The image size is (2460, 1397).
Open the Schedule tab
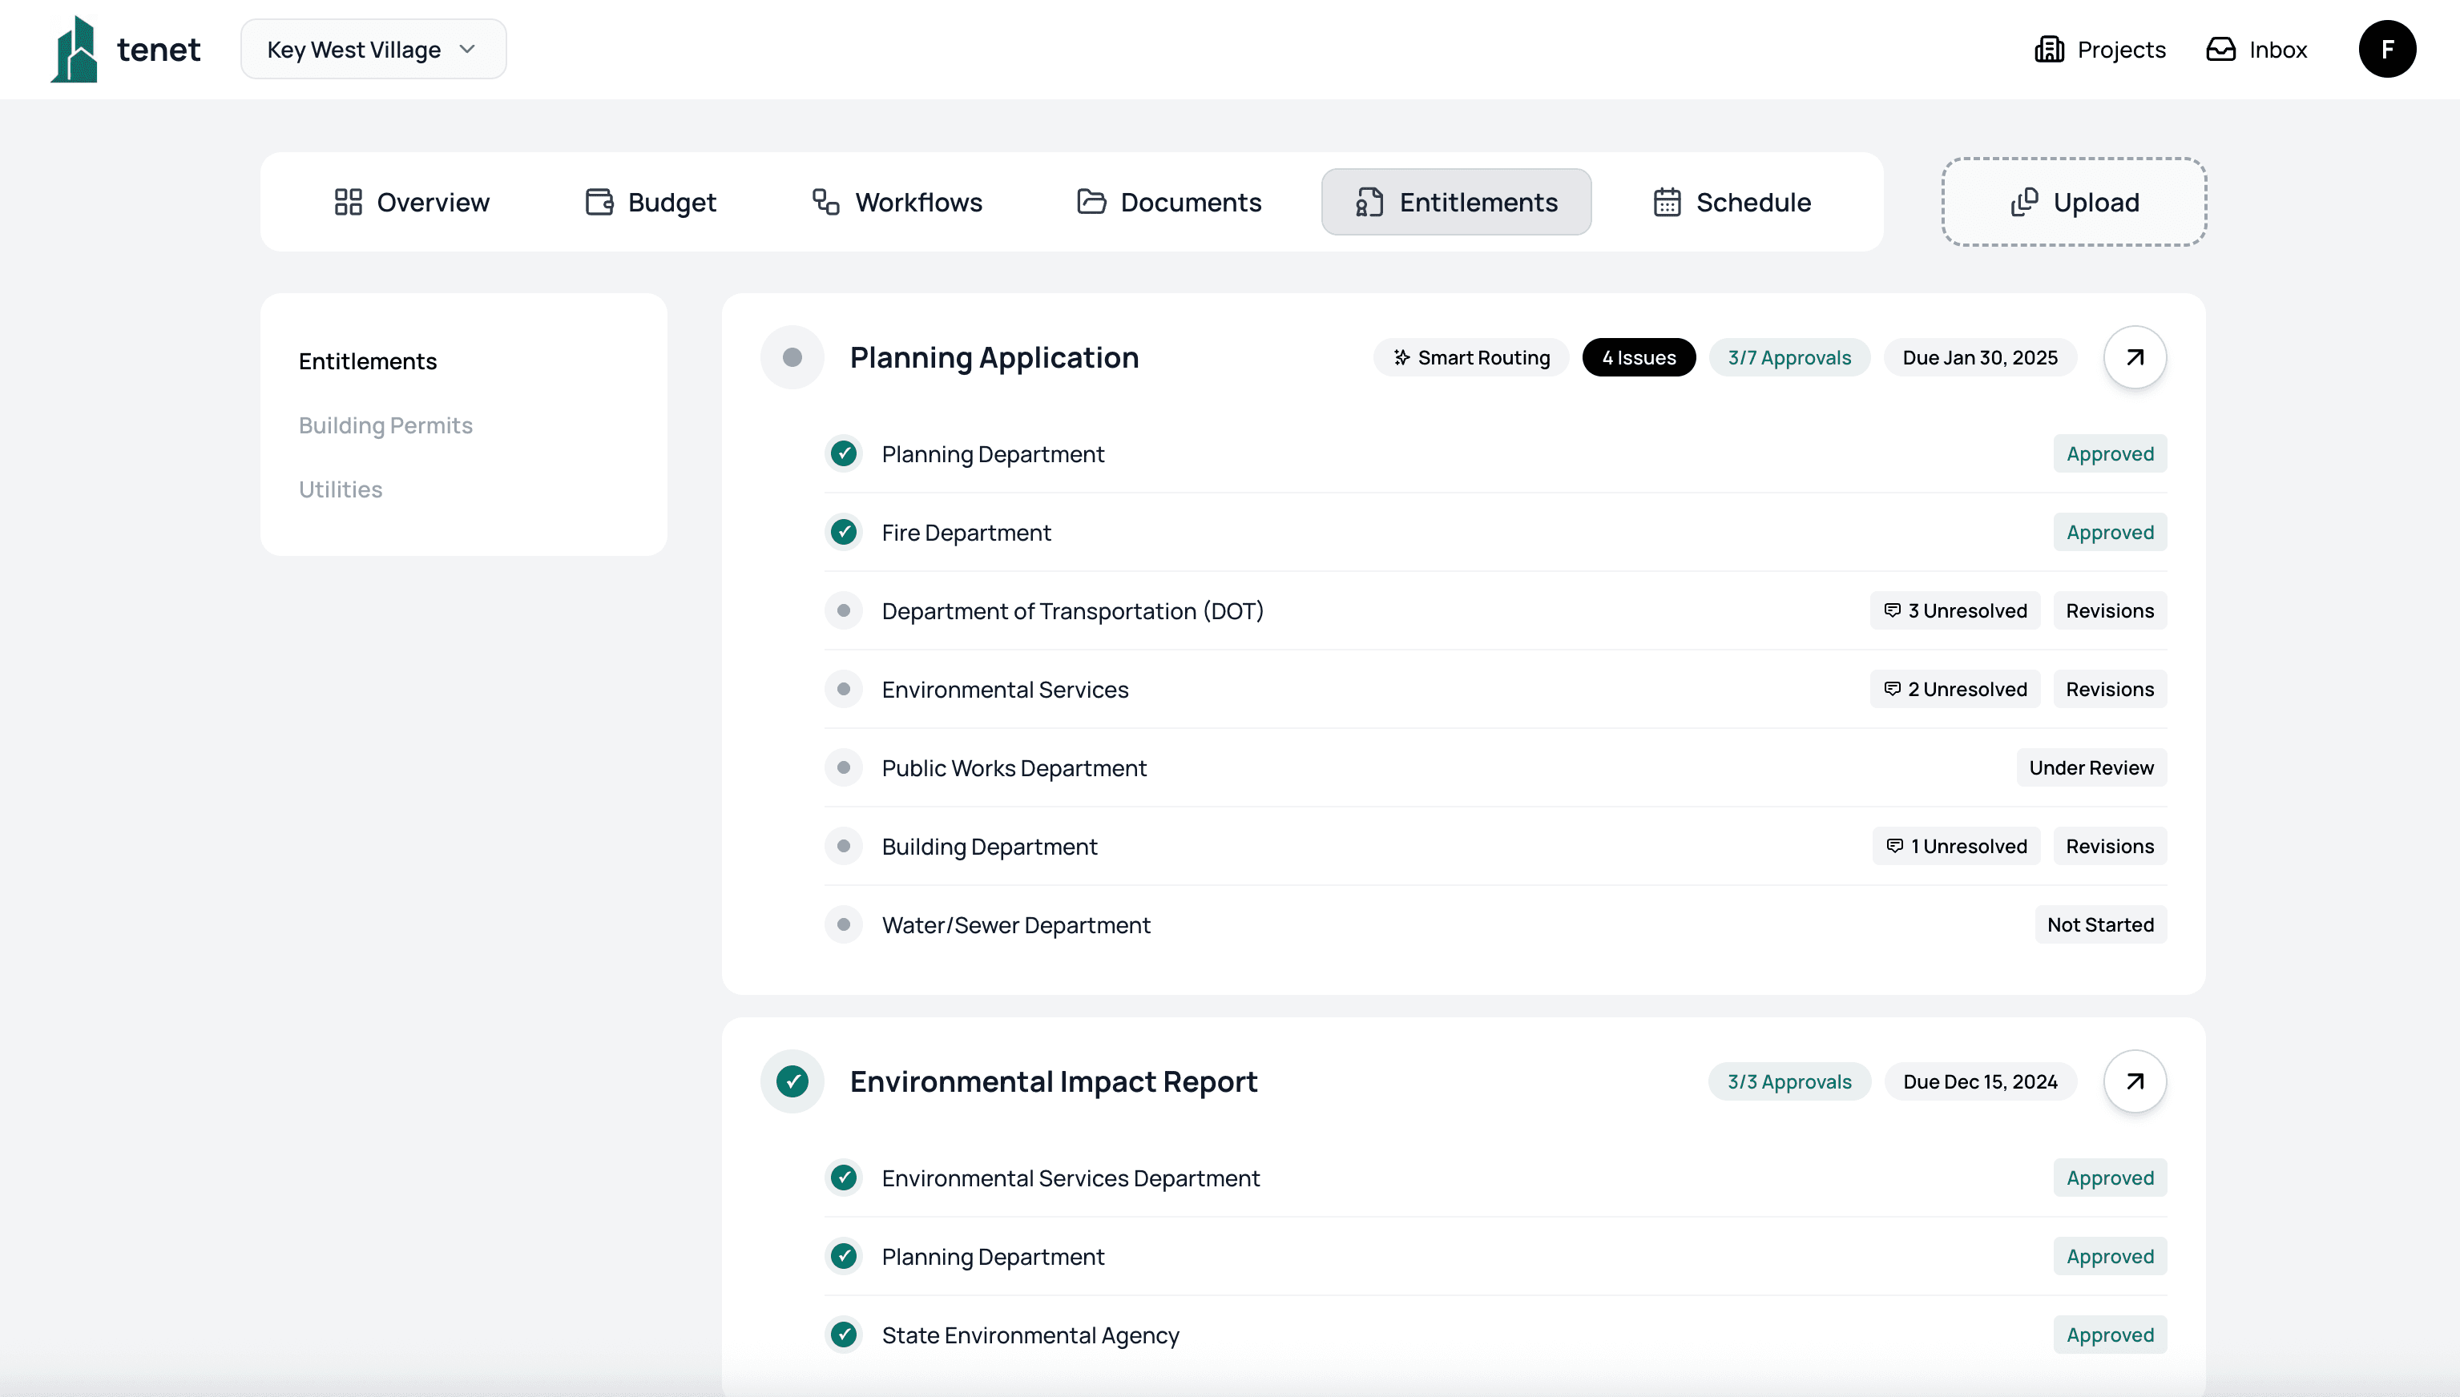click(1732, 202)
